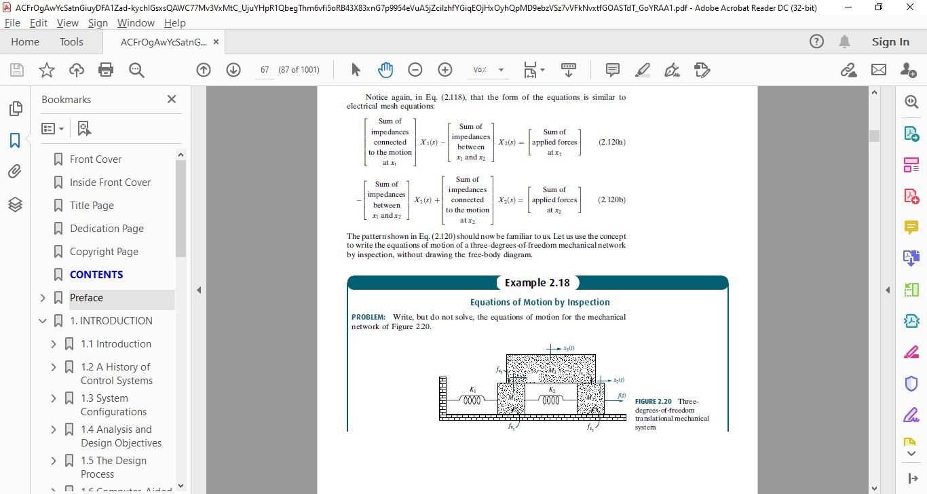Go to the Dedication Page bookmark
927x494 pixels.
(107, 229)
